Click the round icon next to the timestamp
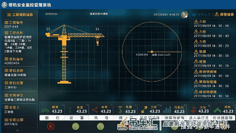The image size is (236, 133). (x=184, y=15)
